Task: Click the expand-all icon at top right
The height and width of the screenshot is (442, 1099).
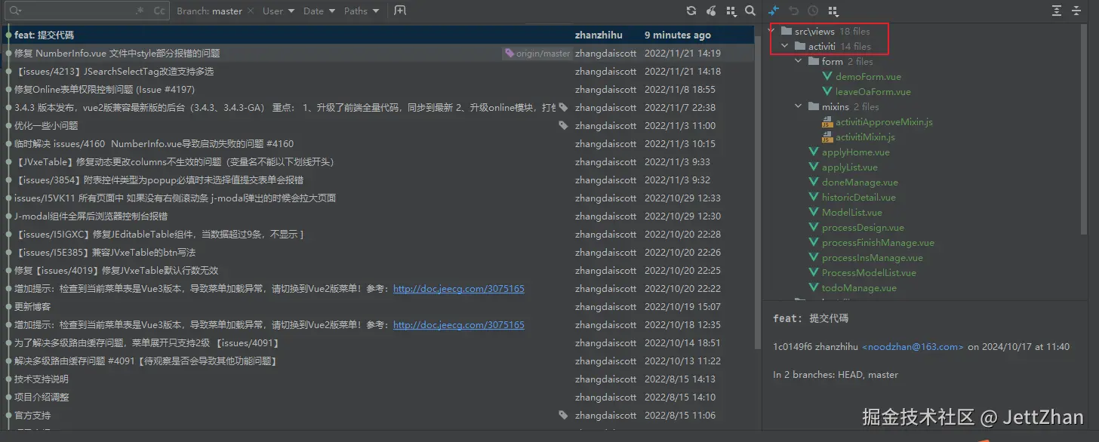Action: [x=1057, y=11]
